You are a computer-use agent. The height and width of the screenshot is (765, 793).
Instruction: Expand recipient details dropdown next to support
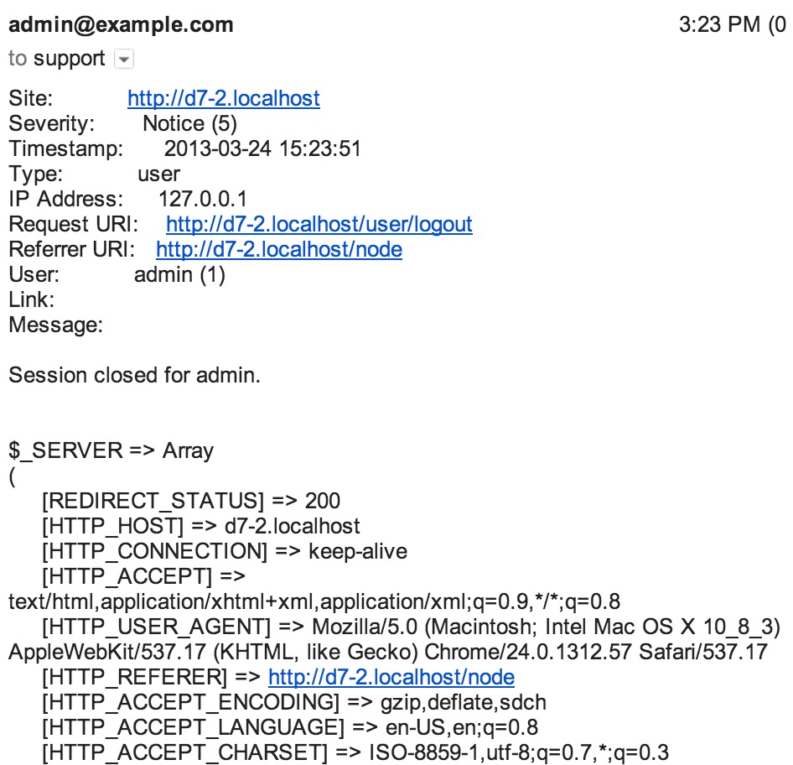(x=124, y=60)
